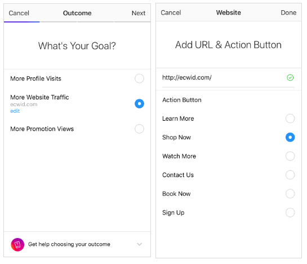Image resolution: width=307 pixels, height=264 pixels.
Task: Click the first step progress bar segment
Action: tap(22, 22)
